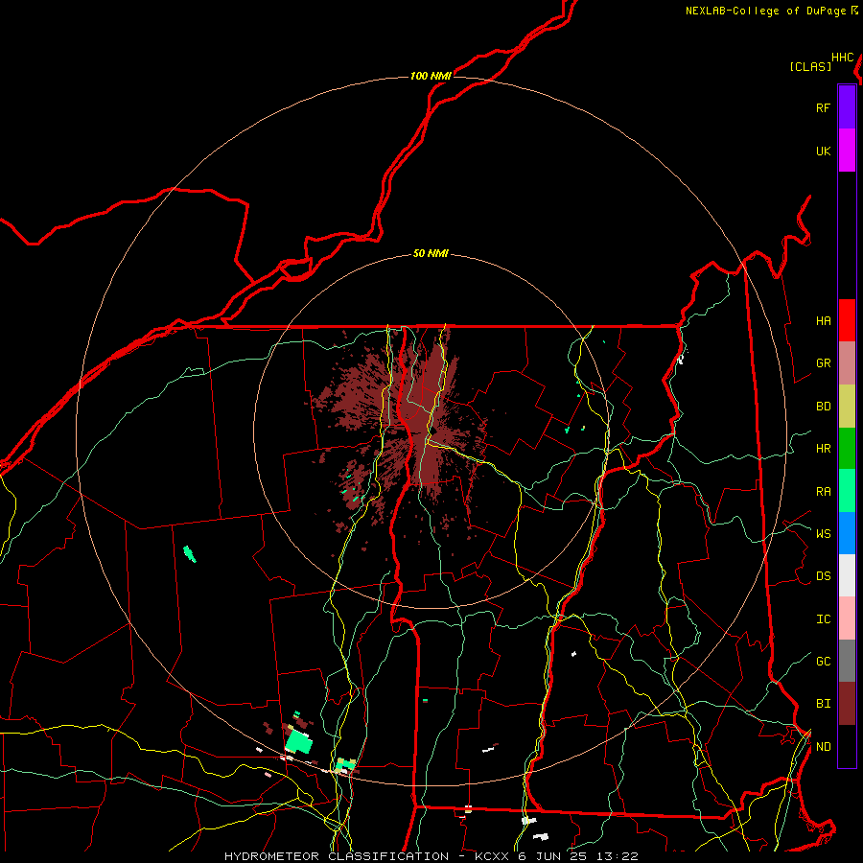863x863 pixels.
Task: Click the "HR" legend label
Action: tap(823, 449)
